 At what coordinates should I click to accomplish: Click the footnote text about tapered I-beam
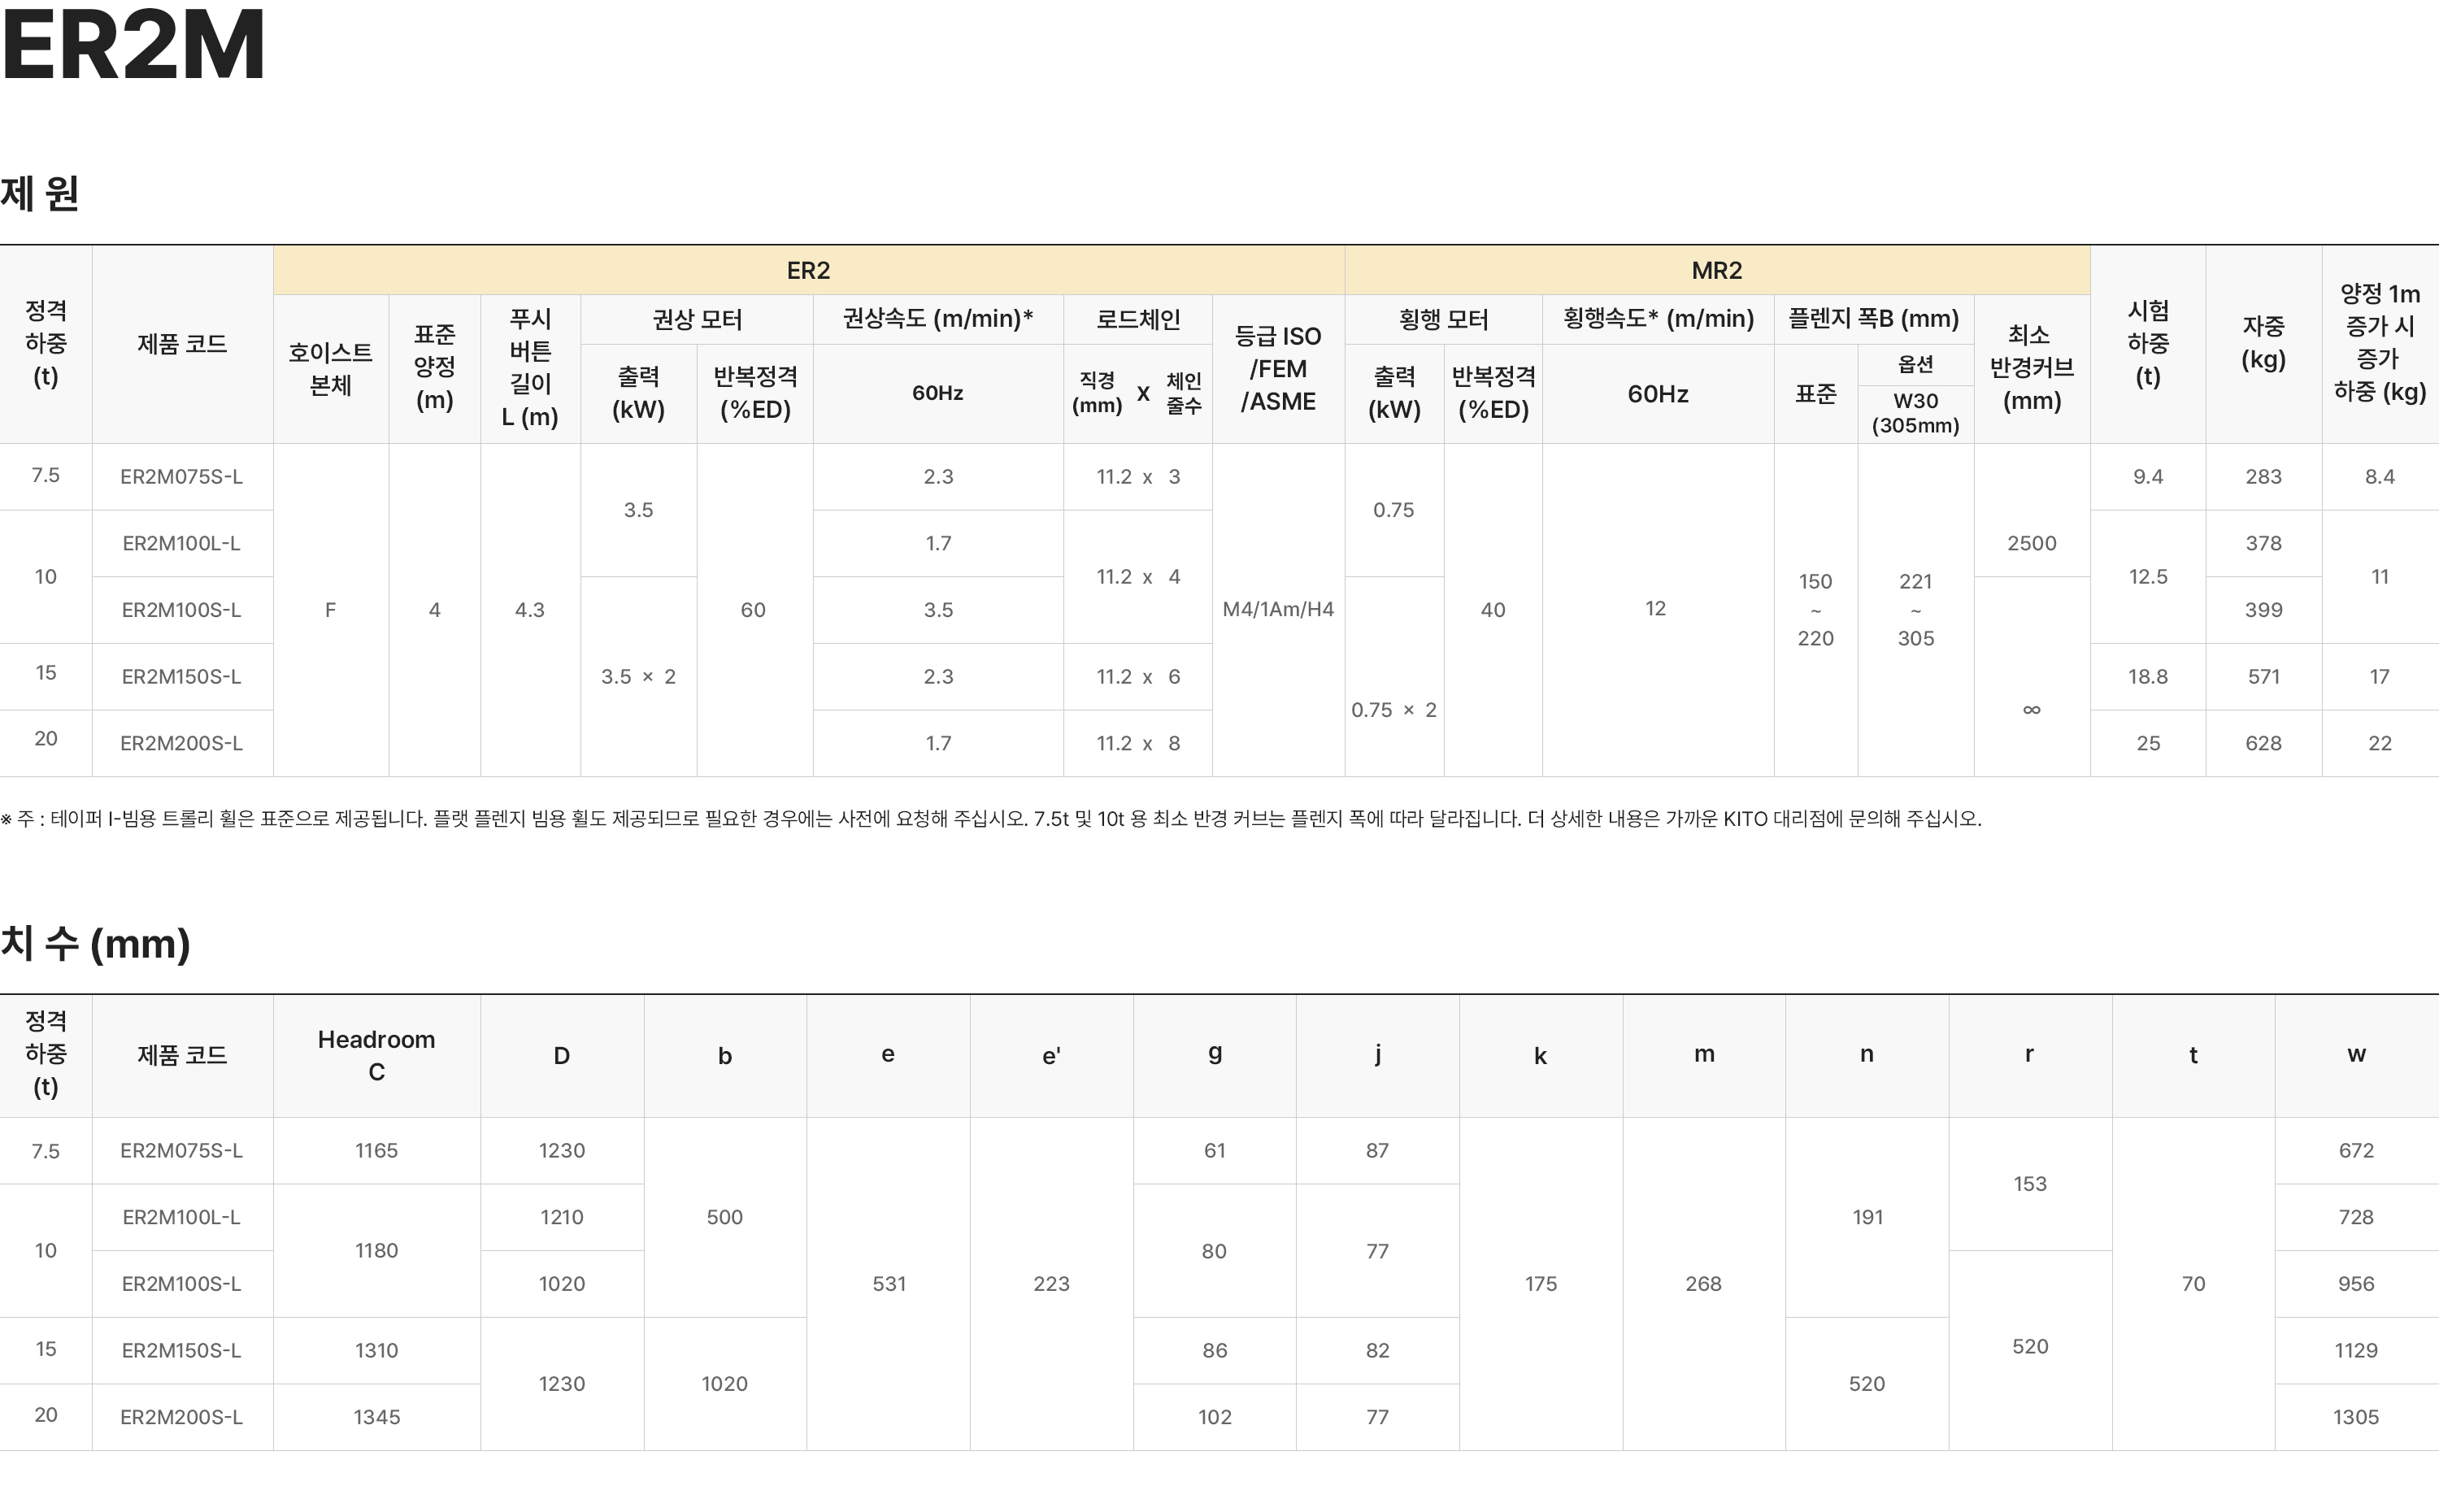(990, 819)
